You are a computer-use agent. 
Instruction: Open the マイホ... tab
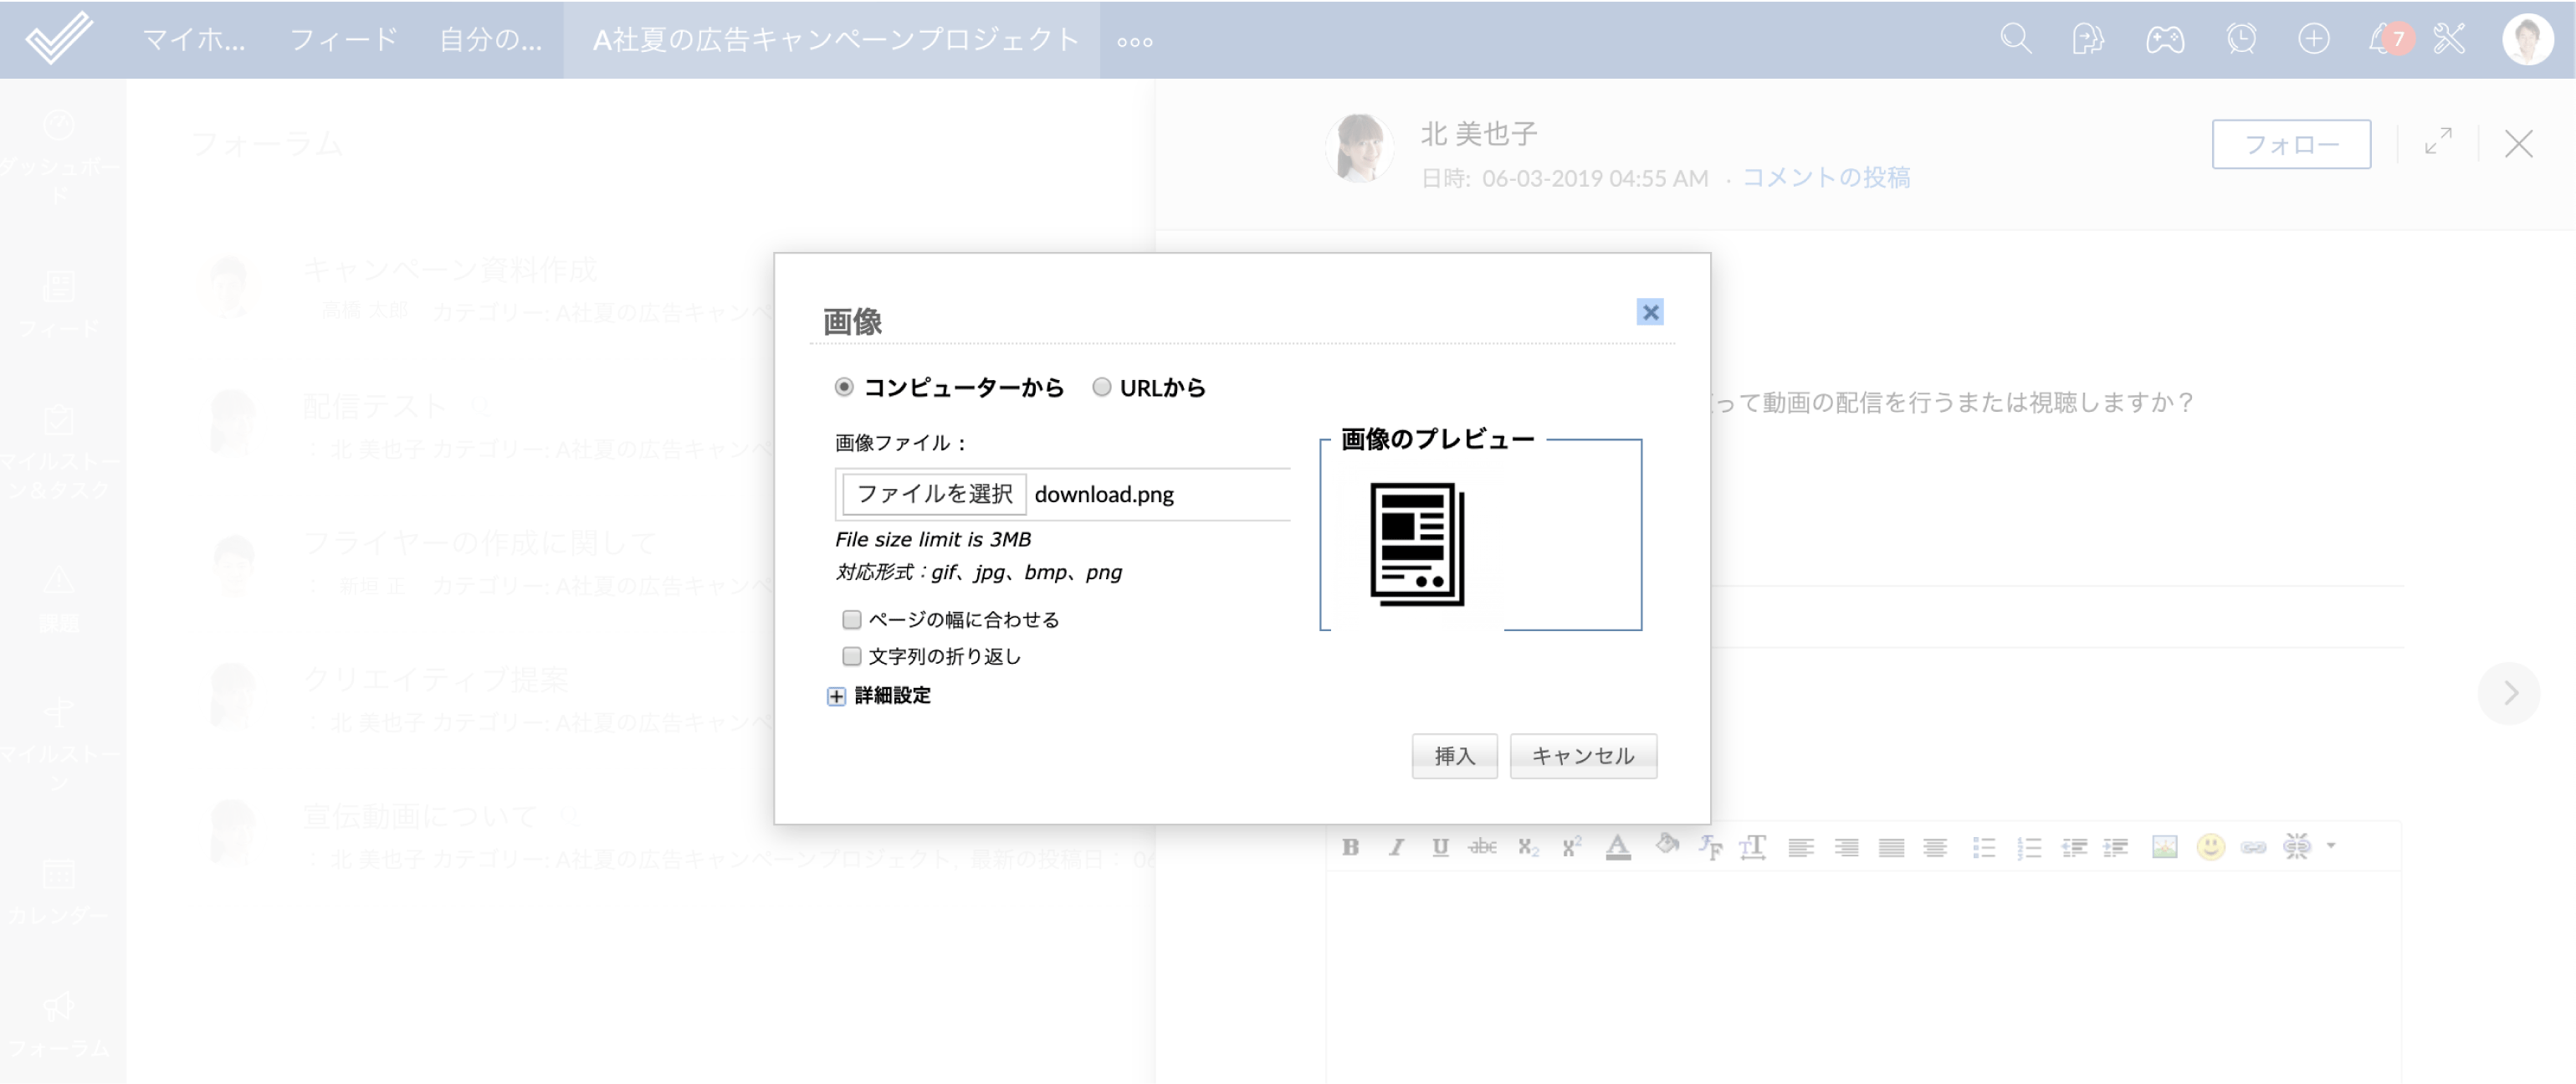193,39
